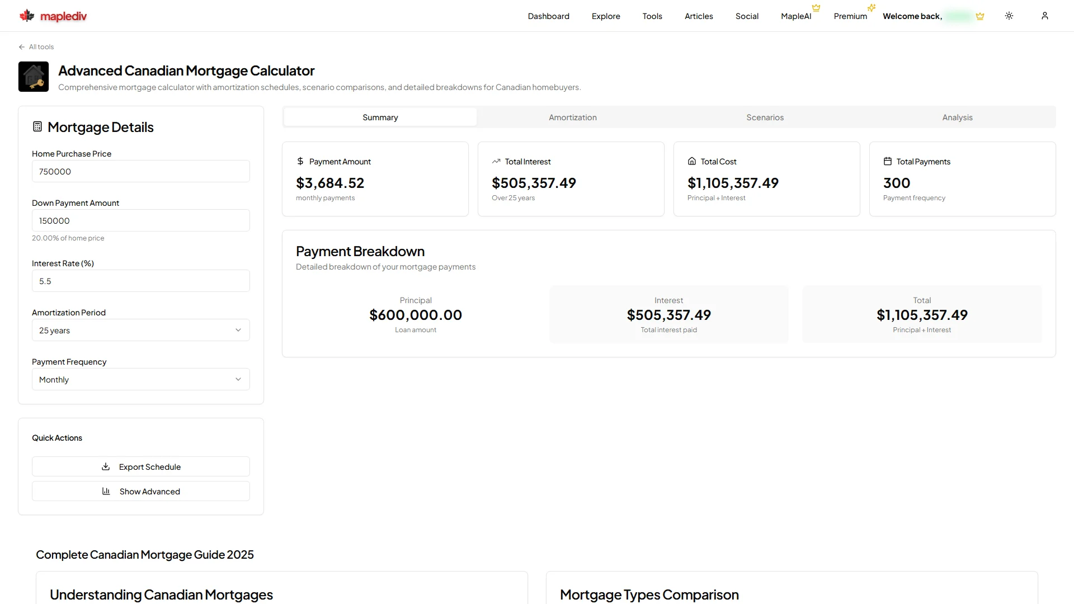Click the calculator icon beside Mortgage Details
Image resolution: width=1074 pixels, height=604 pixels.
[37, 126]
